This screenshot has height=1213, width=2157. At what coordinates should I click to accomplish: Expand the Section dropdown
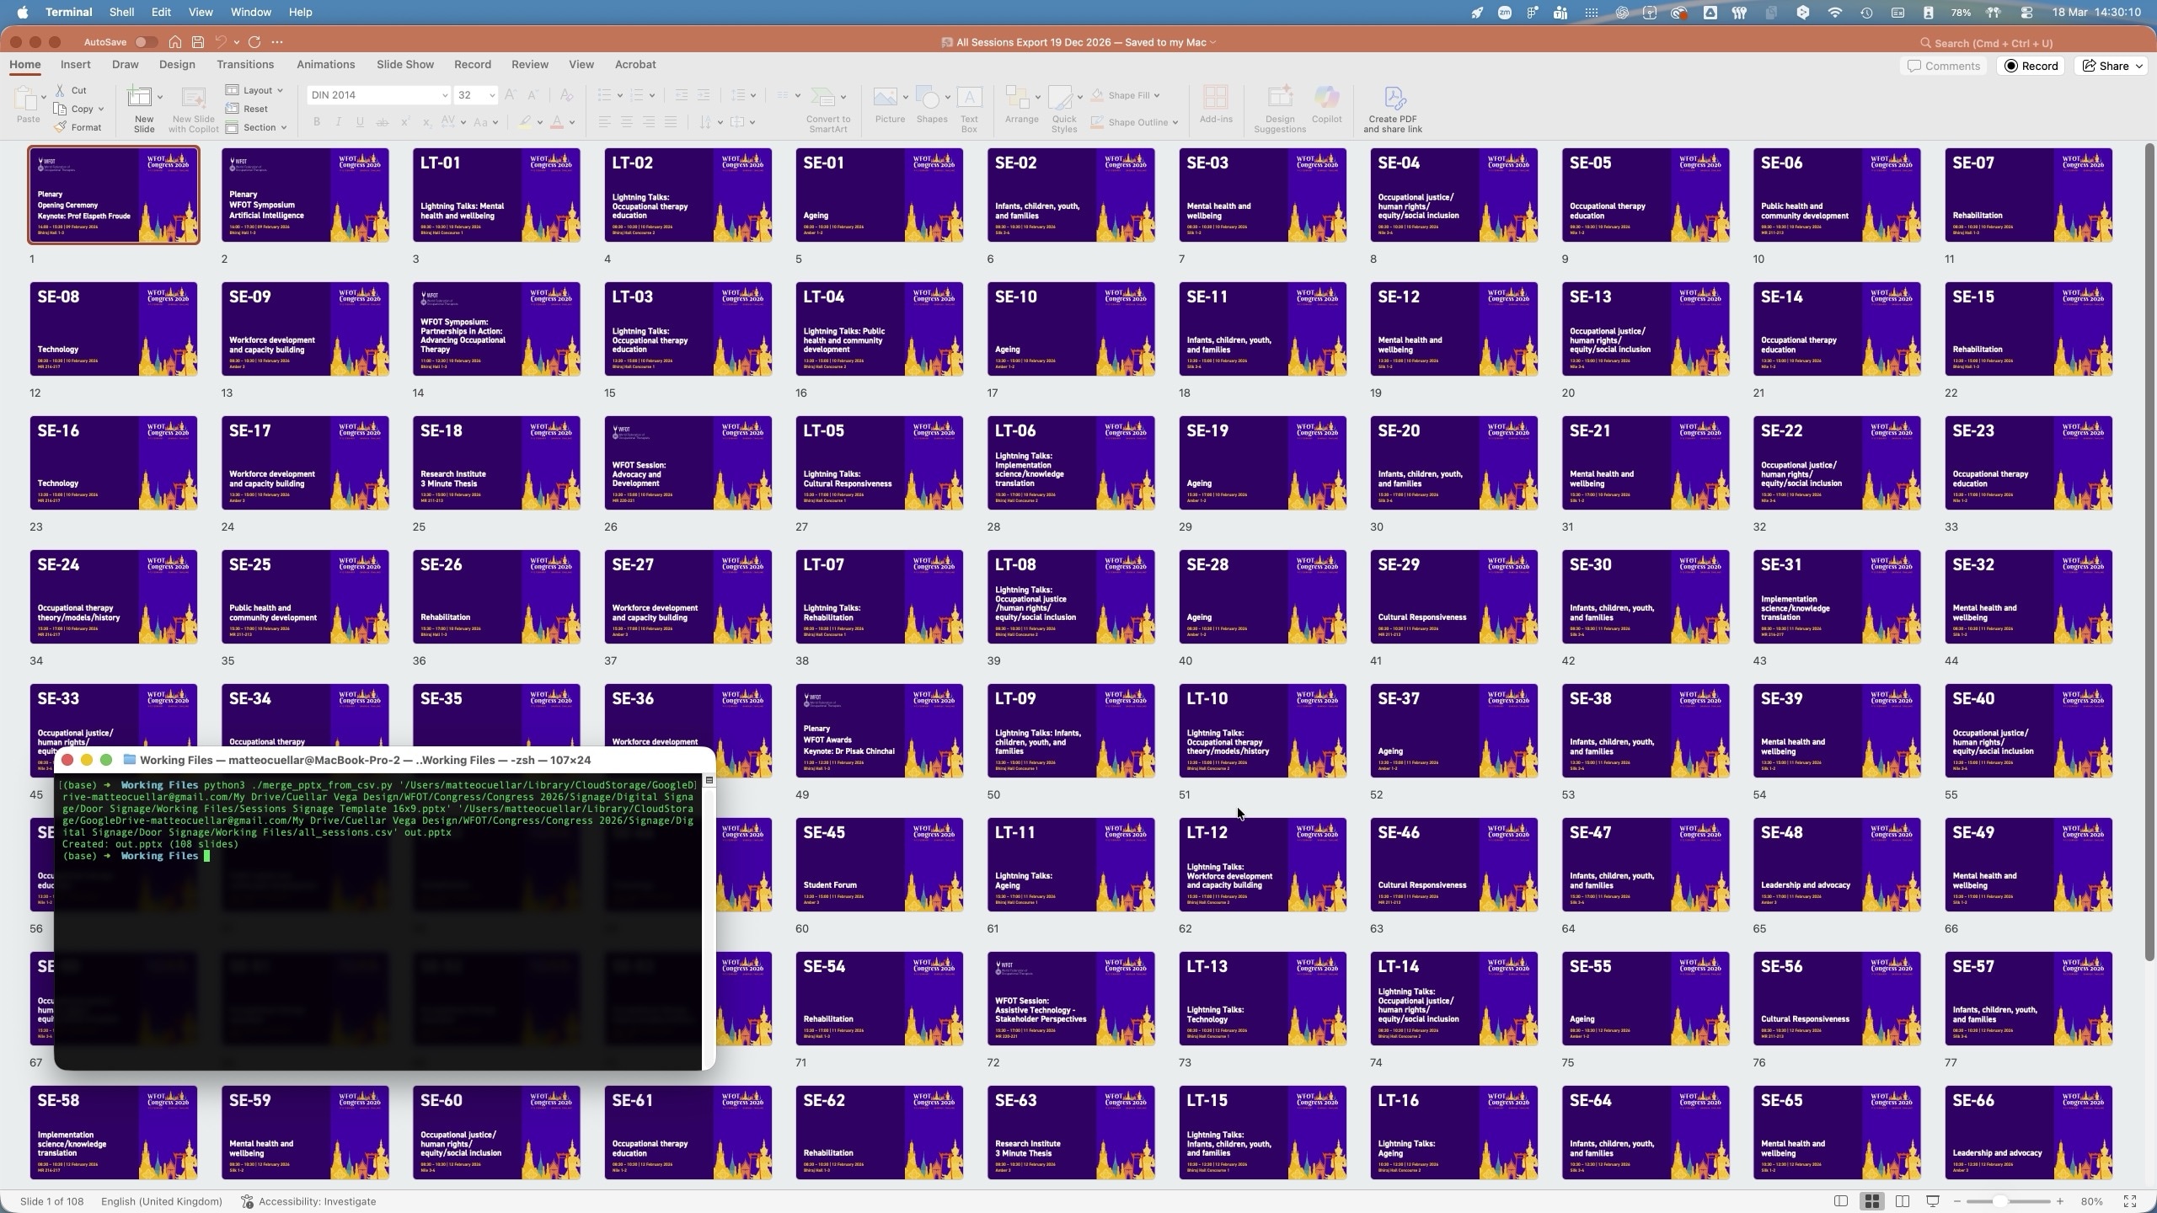point(258,127)
